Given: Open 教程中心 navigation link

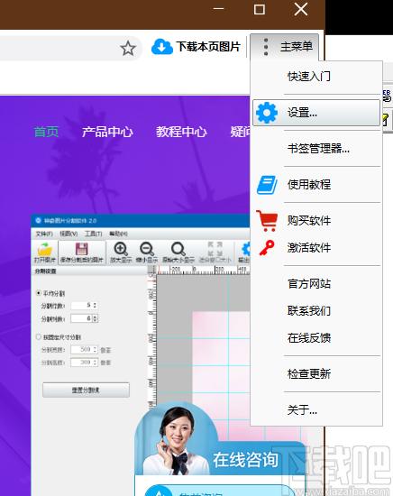Looking at the screenshot, I should point(181,132).
